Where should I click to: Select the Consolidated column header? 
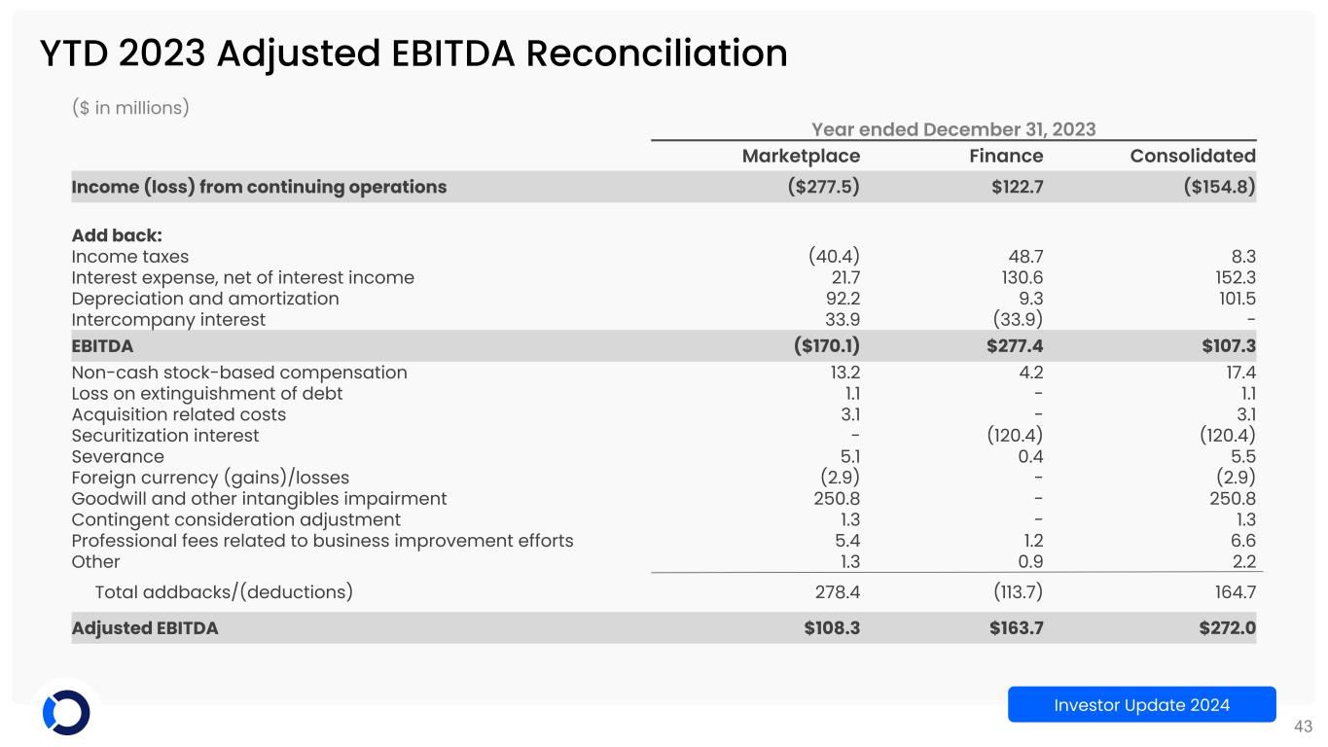click(1193, 156)
